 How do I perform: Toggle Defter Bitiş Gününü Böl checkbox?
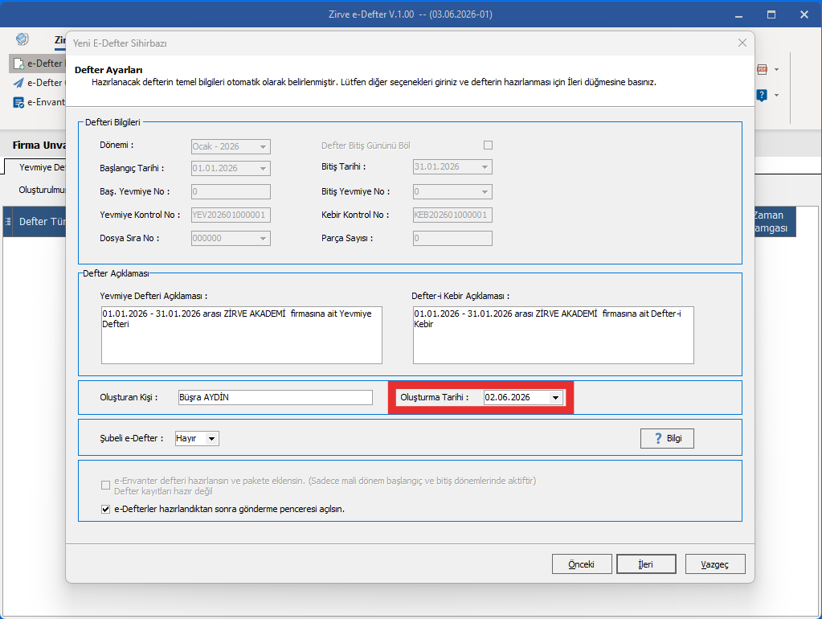pyautogui.click(x=488, y=146)
